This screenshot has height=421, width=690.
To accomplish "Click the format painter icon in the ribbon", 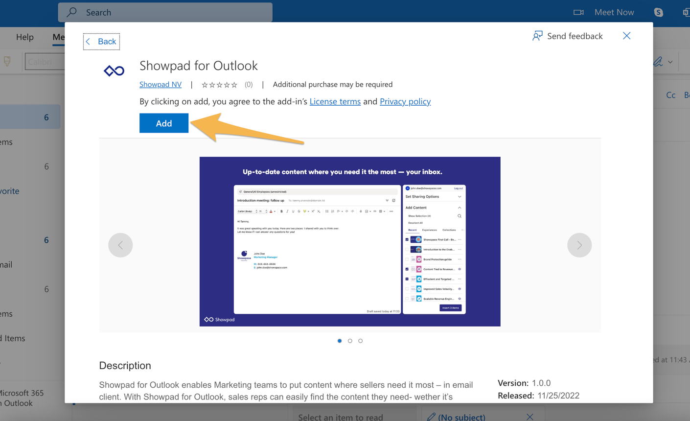I will (7, 61).
